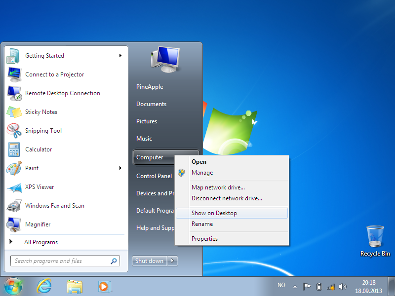Click the Show desktop strip
This screenshot has width=395, height=296.
391,287
